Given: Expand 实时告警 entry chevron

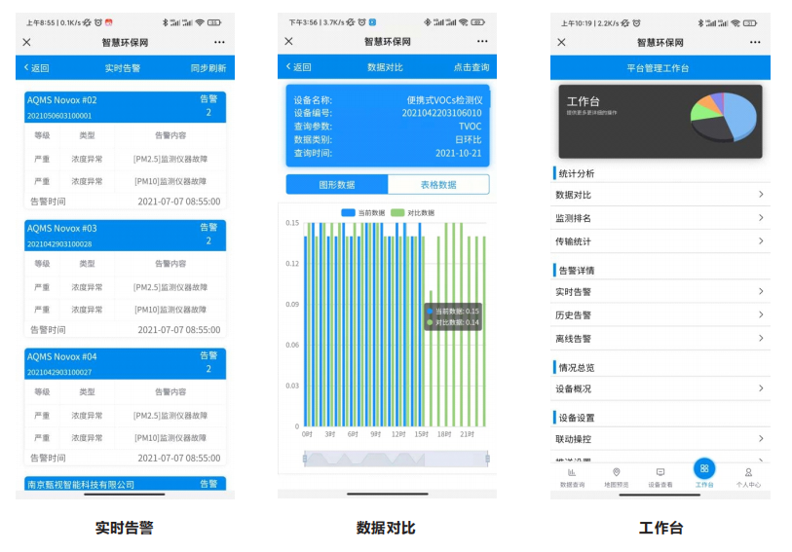Looking at the screenshot, I should [761, 292].
